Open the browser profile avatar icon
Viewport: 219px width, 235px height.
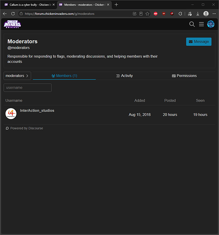click(x=206, y=14)
